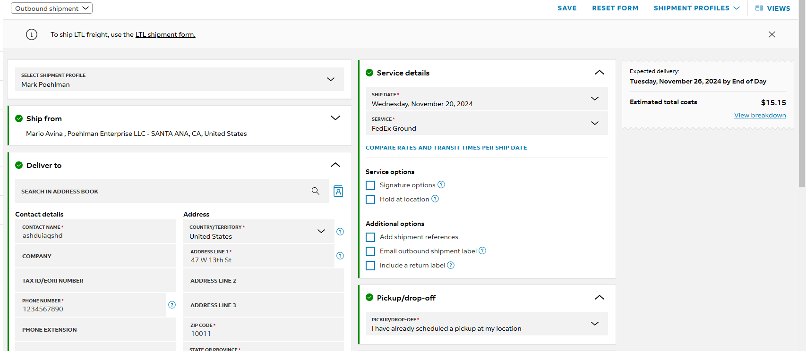
Task: Click the ZIP Code field
Action: [x=264, y=329]
